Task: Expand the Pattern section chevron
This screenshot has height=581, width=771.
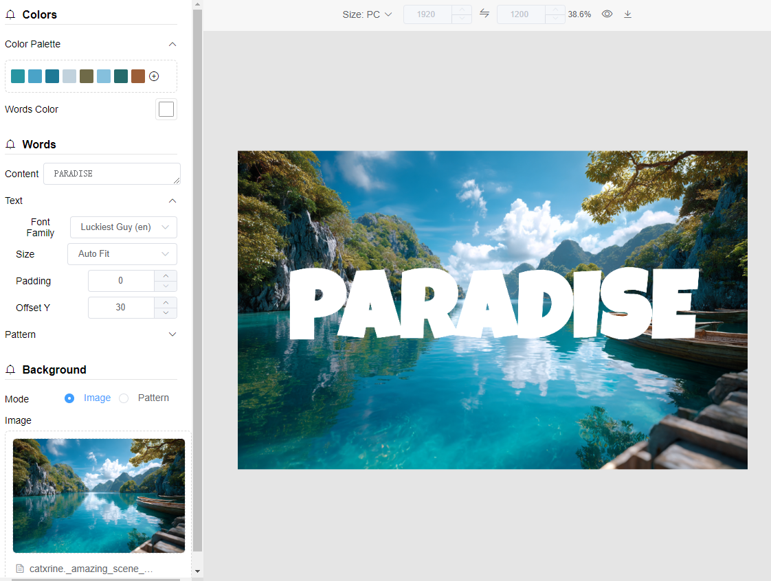Action: pos(172,334)
